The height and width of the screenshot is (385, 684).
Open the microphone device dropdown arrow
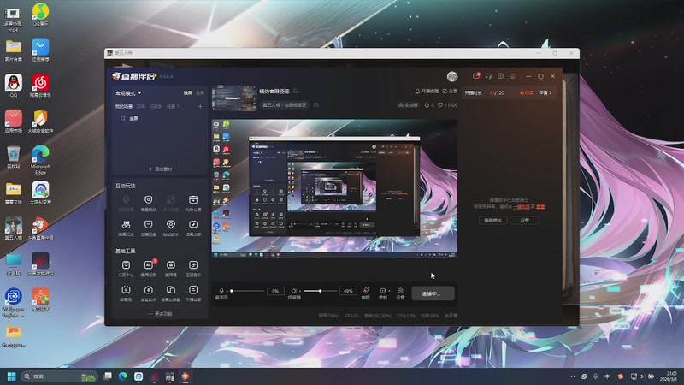pyautogui.click(x=227, y=291)
